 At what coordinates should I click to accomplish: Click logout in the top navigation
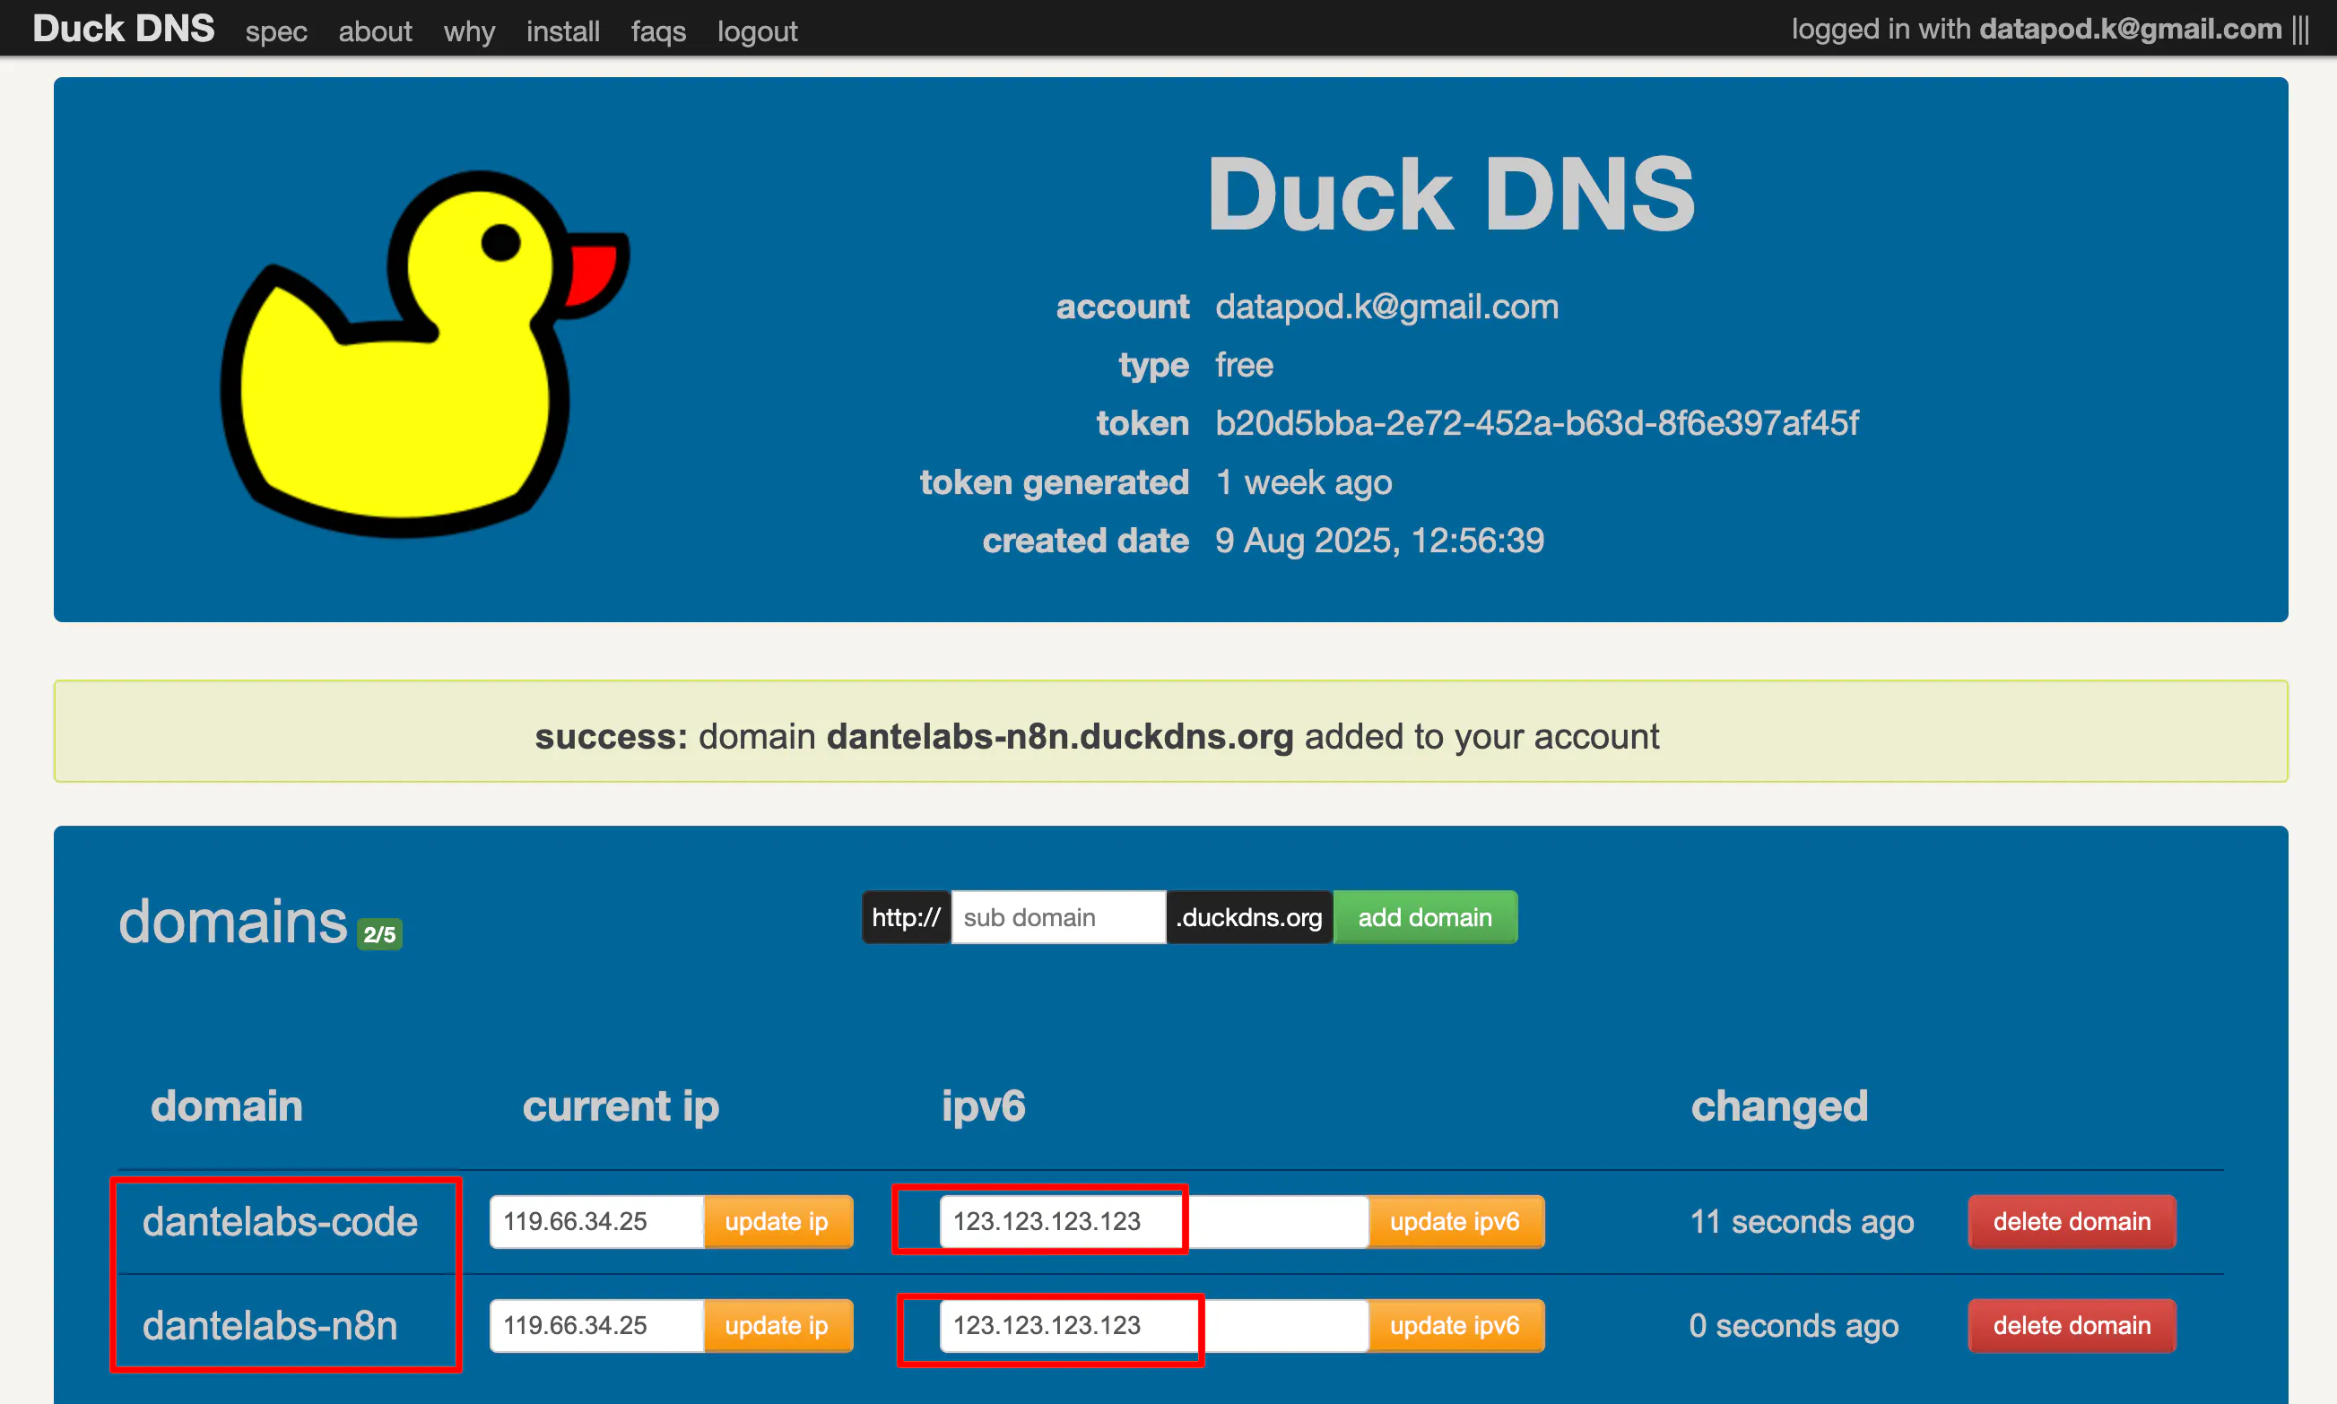click(757, 31)
